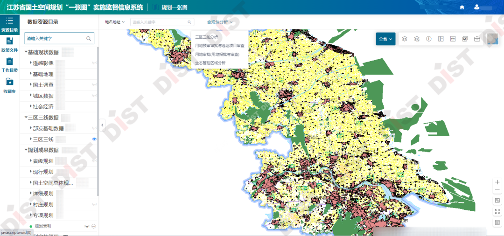
Task: Activate the split-screen compare tool
Action: pyautogui.click(x=453, y=39)
